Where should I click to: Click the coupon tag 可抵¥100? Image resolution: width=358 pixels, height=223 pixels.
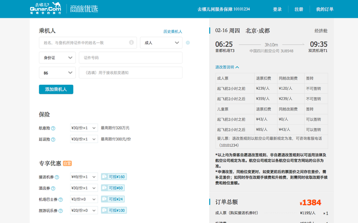(x=114, y=210)
